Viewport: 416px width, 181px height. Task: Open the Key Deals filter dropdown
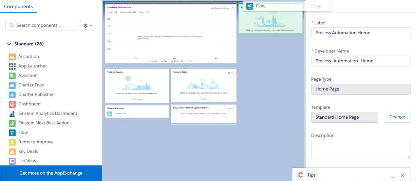[x=230, y=108]
